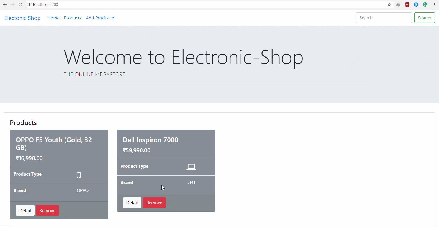Click the mobile phone product type icon

pyautogui.click(x=79, y=175)
